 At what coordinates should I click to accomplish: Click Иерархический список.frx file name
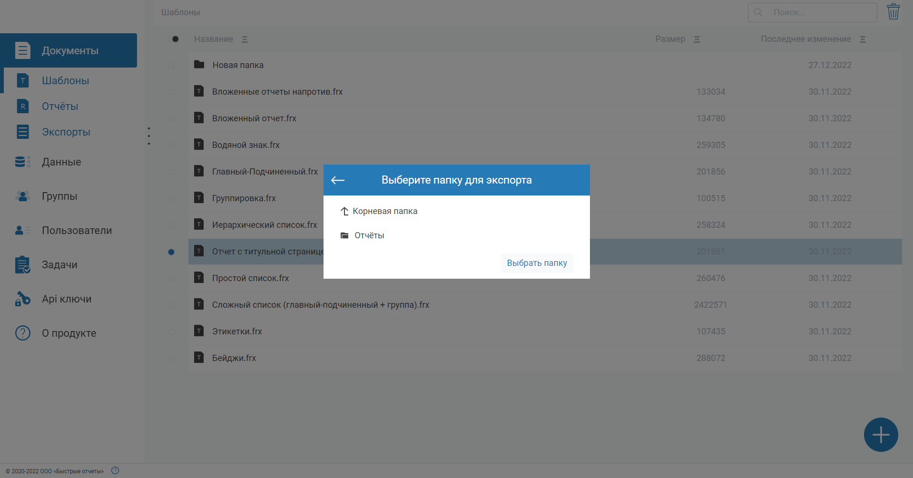point(265,225)
